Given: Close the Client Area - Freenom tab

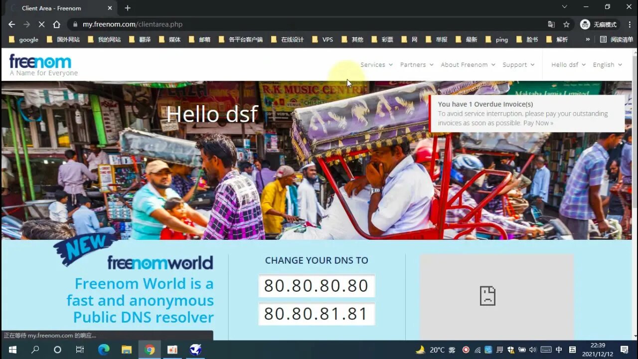Looking at the screenshot, I should pyautogui.click(x=110, y=8).
